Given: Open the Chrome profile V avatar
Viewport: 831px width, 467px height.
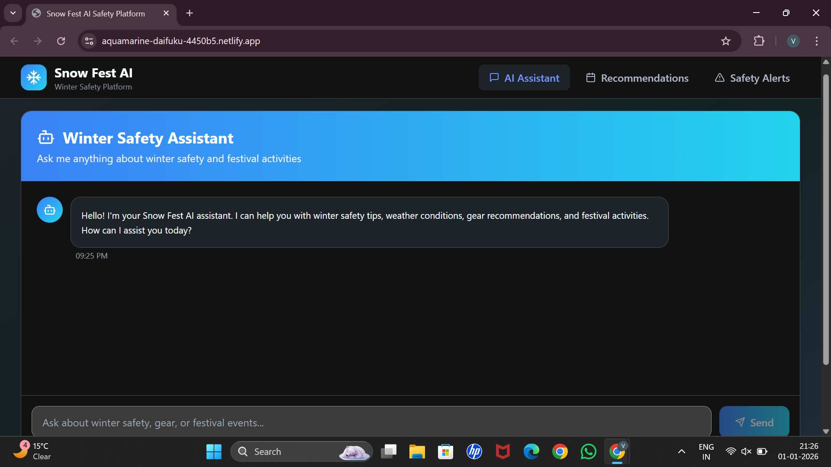Looking at the screenshot, I should [x=793, y=41].
